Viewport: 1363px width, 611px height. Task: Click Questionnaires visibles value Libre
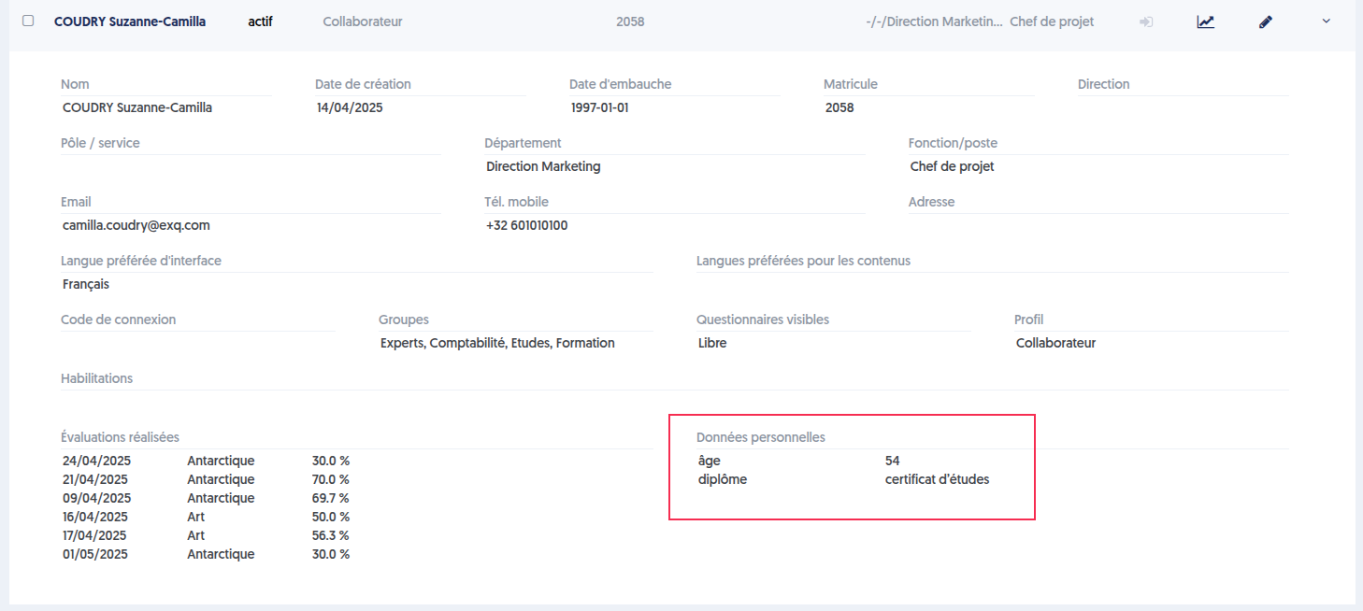(x=712, y=343)
